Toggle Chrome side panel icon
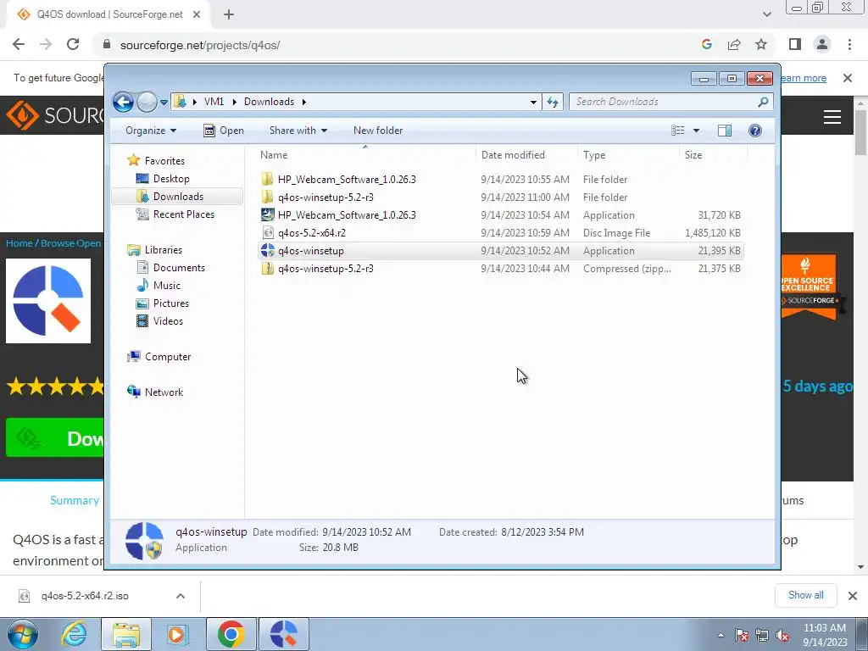This screenshot has height=651, width=868. tap(795, 44)
